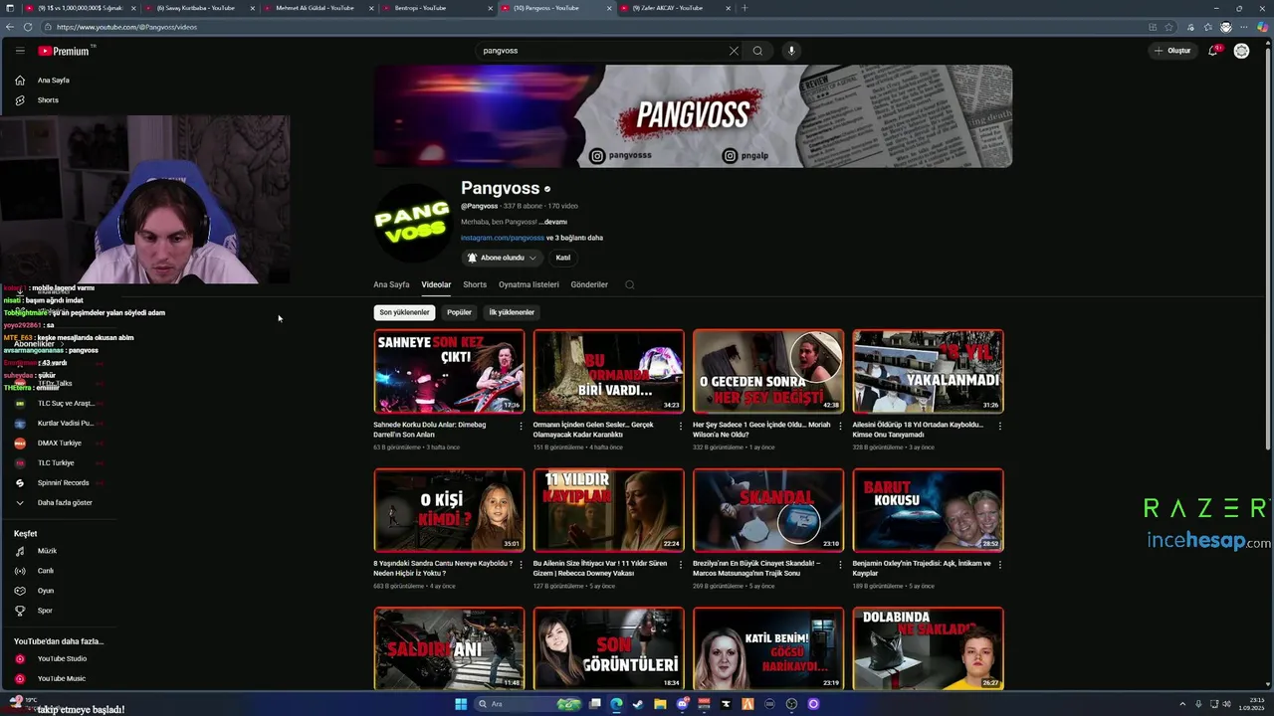
Task: Open the Sandra Cantu video title
Action: click(x=443, y=568)
